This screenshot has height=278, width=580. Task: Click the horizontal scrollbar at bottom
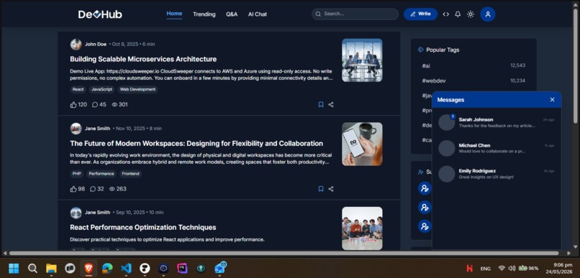tap(284, 254)
